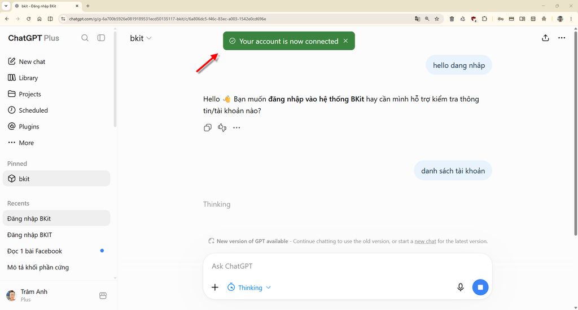Start a New chat from the sidebar
Screen dimensions: 578x310
(x=56, y=61)
